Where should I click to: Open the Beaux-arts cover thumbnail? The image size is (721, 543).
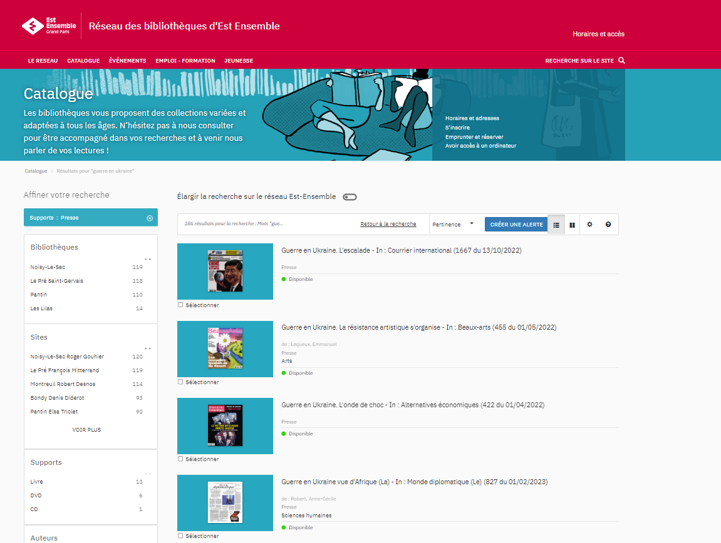pyautogui.click(x=225, y=348)
